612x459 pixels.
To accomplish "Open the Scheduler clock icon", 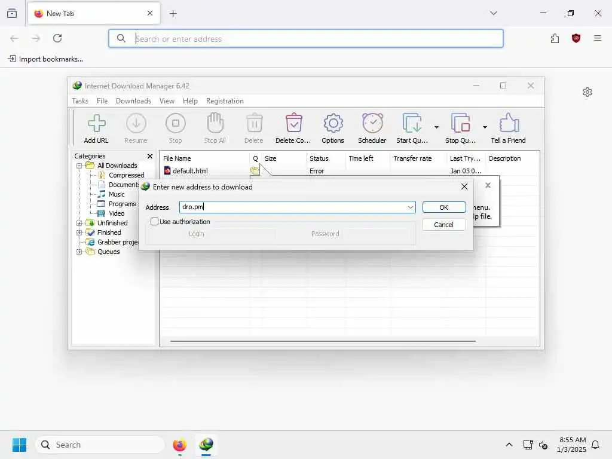I will [372, 123].
